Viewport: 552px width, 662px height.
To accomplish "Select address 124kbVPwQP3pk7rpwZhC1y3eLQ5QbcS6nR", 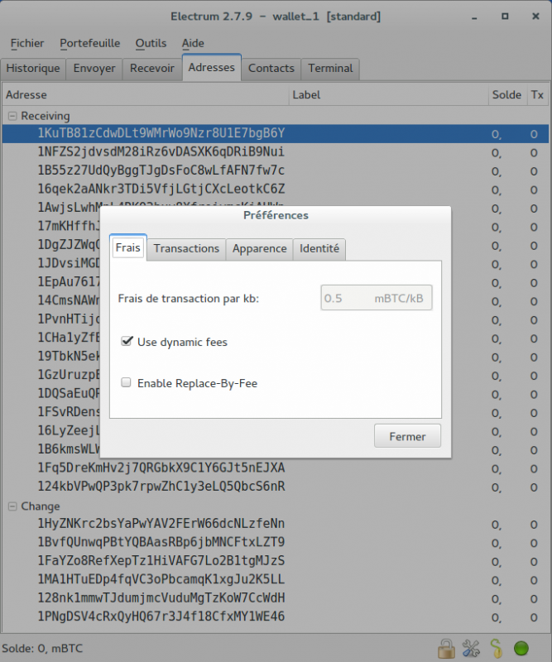I will [x=276, y=487].
